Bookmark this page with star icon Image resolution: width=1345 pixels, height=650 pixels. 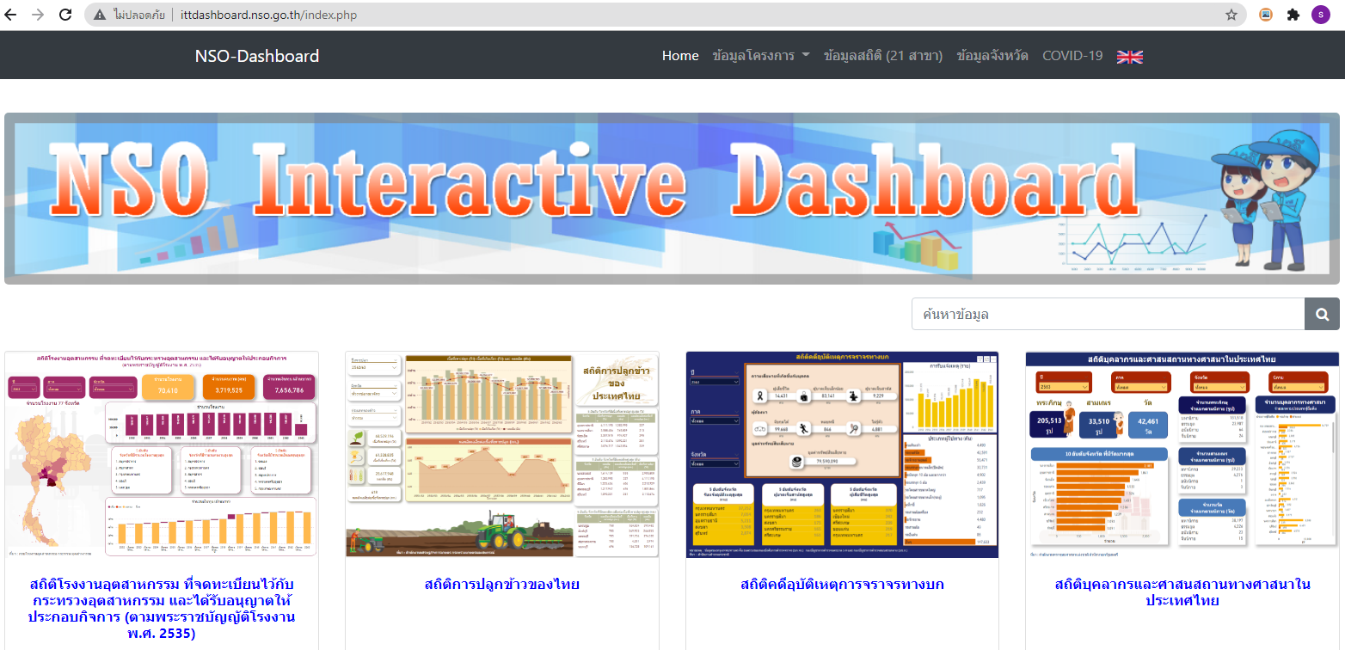tap(1231, 15)
